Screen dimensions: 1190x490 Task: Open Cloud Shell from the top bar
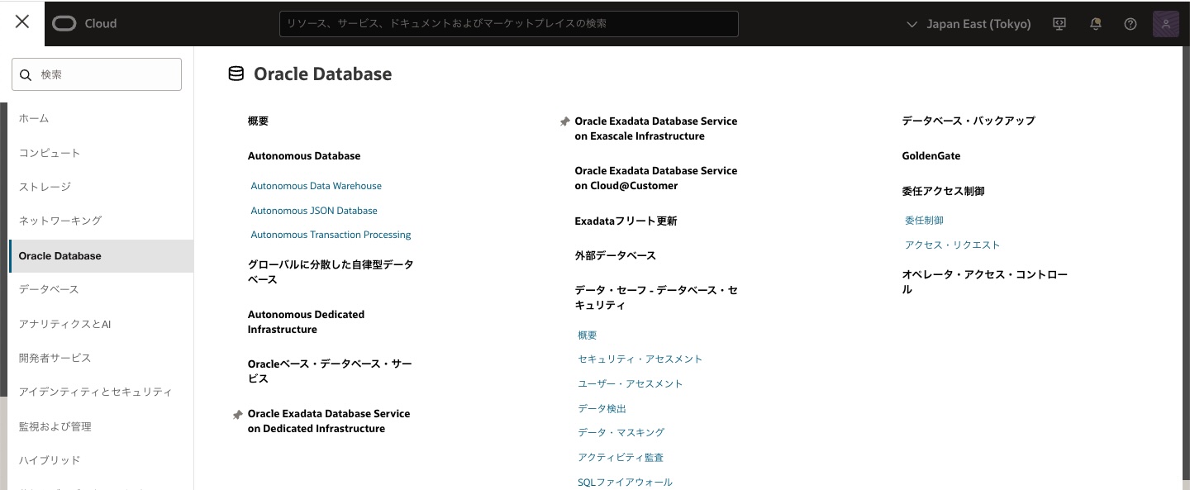[x=1059, y=24]
